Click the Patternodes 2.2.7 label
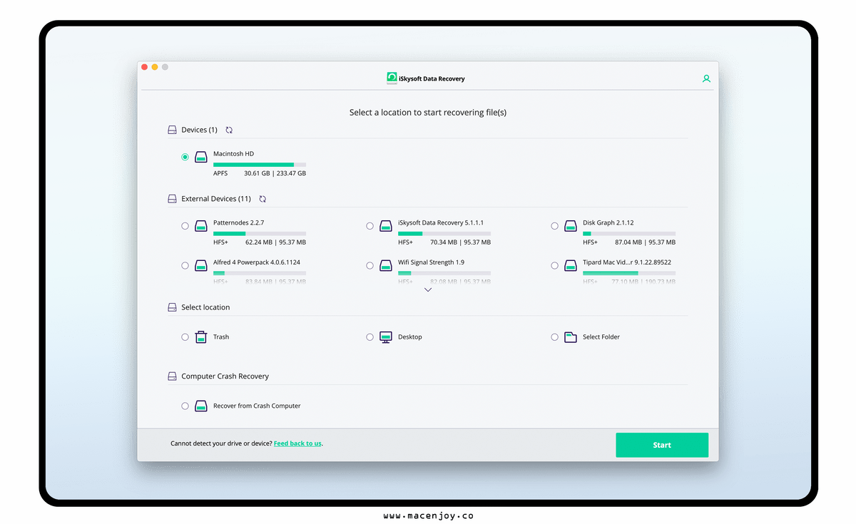The width and height of the screenshot is (856, 524). coord(238,223)
